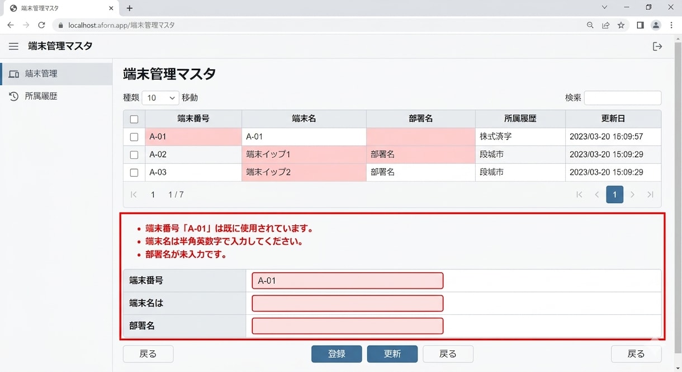
Task: Close the 端末管理マスタ browser tab
Action: 111,8
